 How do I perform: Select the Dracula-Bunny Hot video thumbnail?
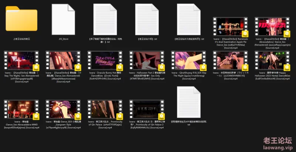(x=105, y=60)
